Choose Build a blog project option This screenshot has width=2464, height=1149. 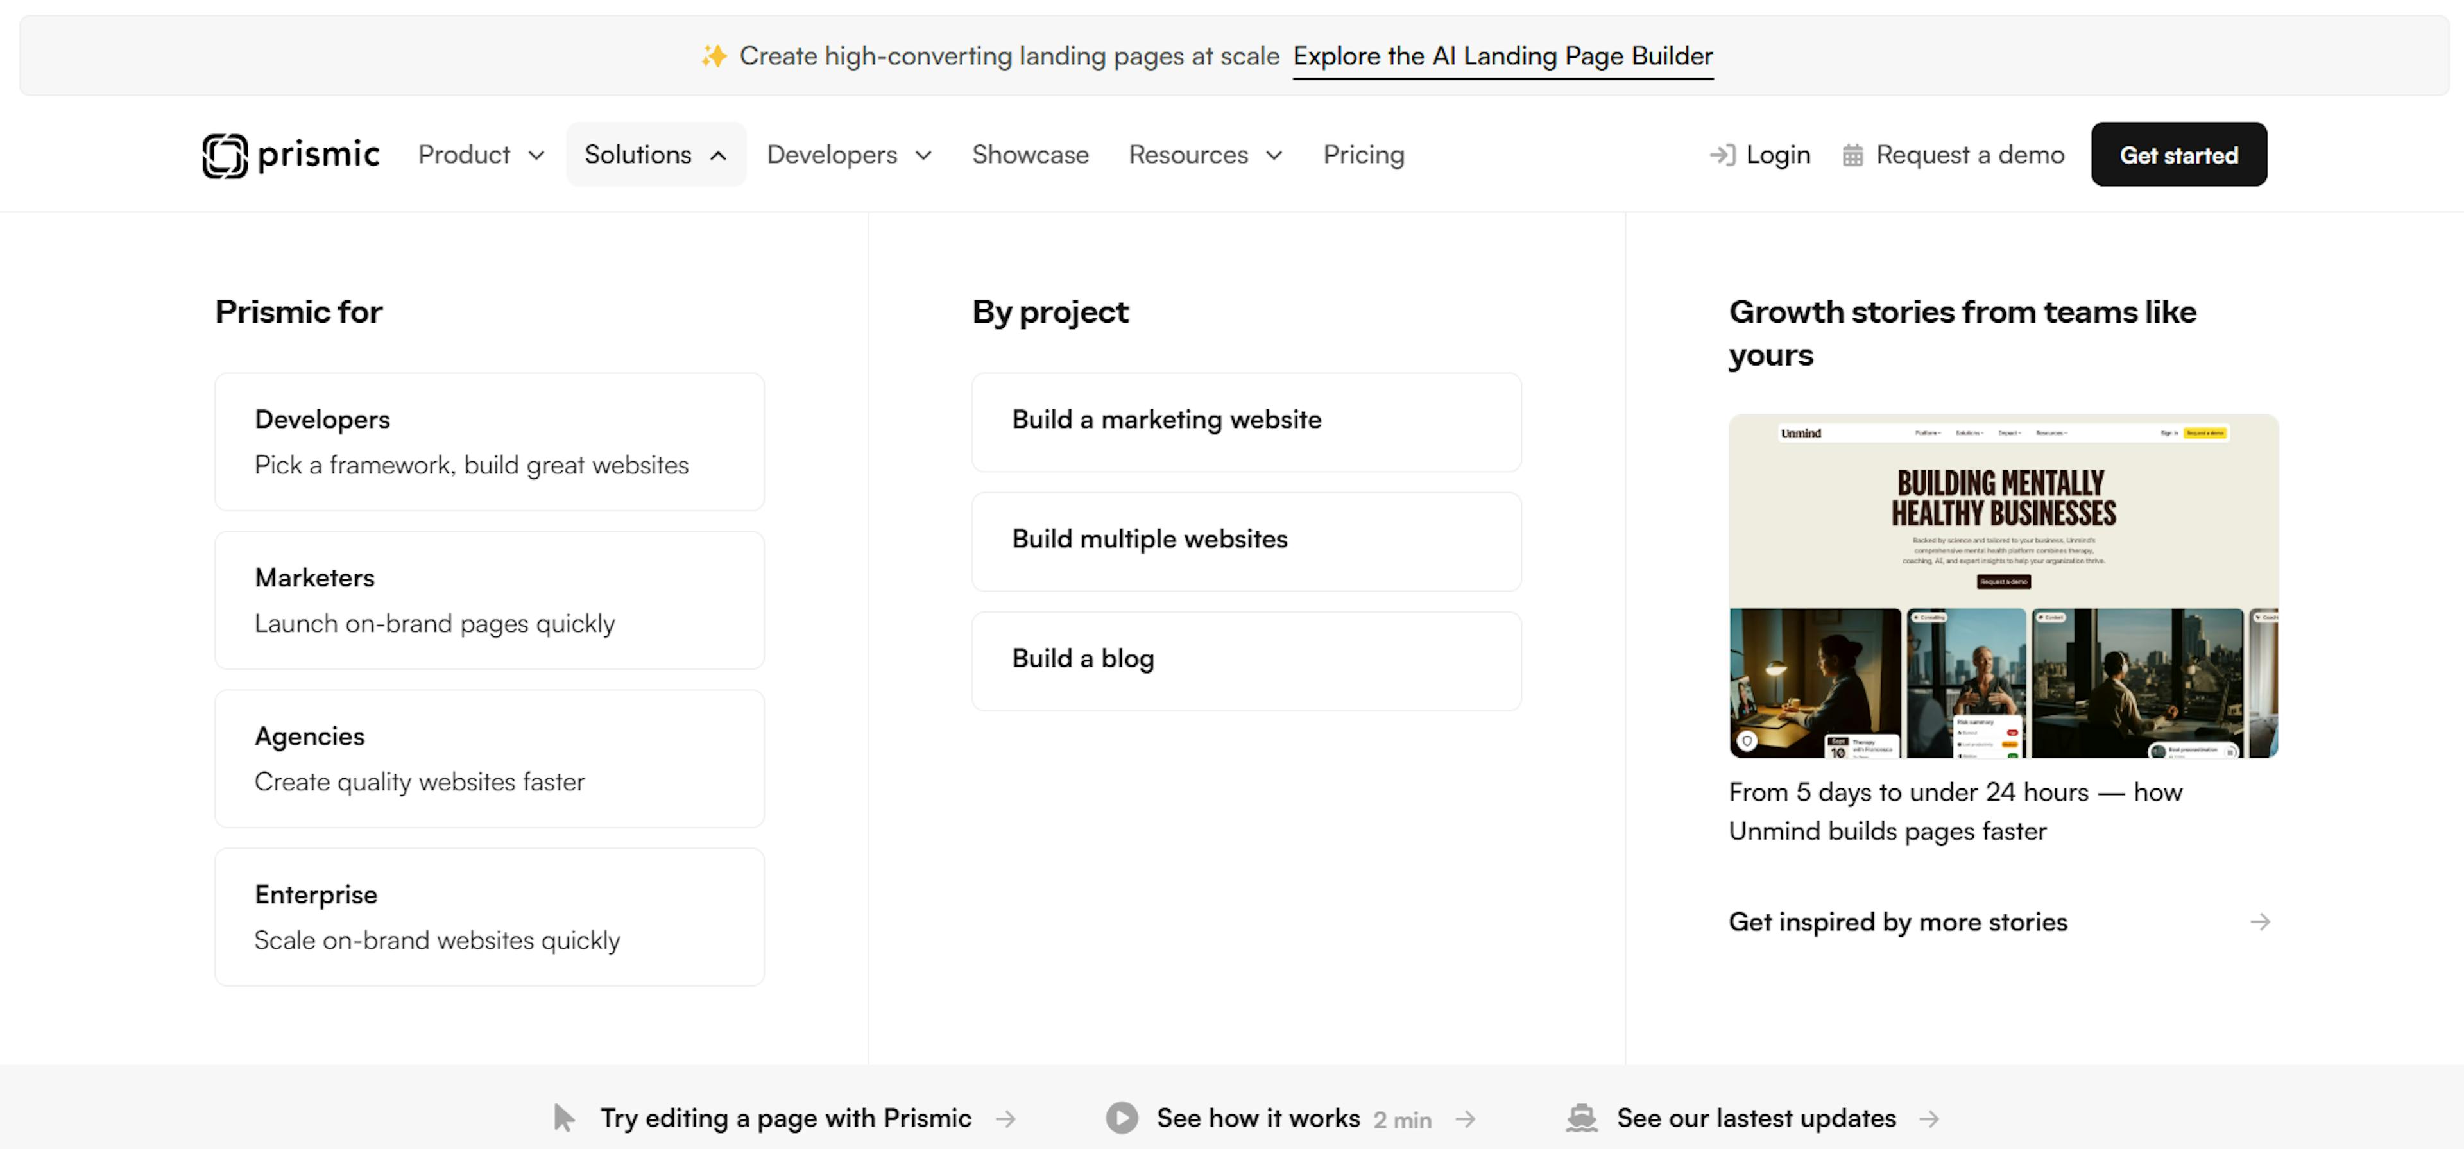(1245, 660)
